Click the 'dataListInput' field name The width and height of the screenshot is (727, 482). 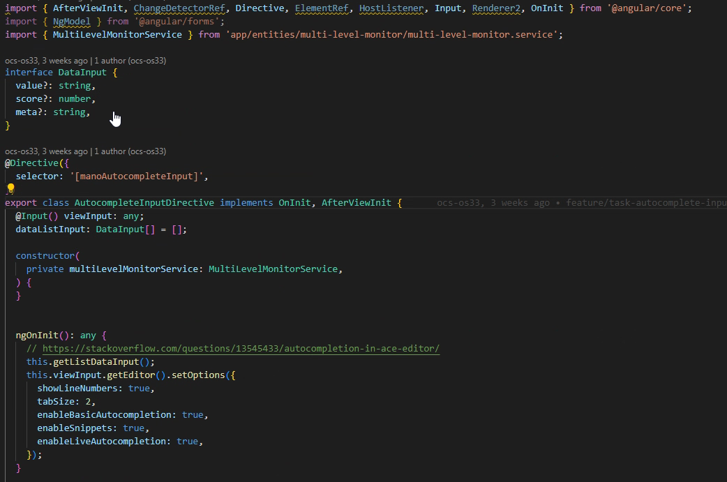coord(50,230)
